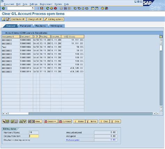
Task: Switch to the Partial pmt tab
Action: pos(25,26)
